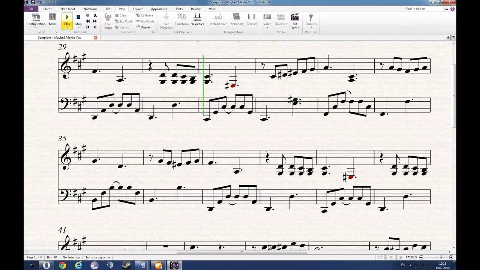Open a new tab with the plus button

pos(448,37)
